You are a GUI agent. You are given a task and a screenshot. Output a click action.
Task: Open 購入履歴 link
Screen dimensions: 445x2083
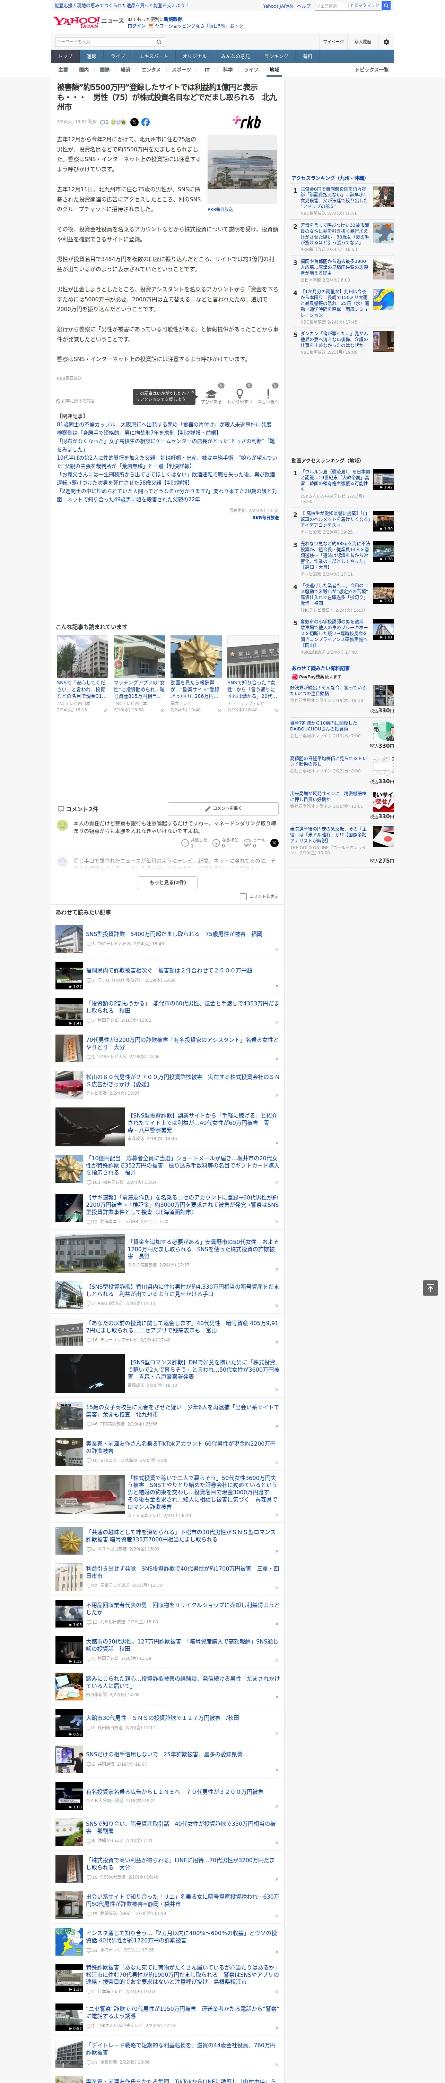pyautogui.click(x=363, y=42)
